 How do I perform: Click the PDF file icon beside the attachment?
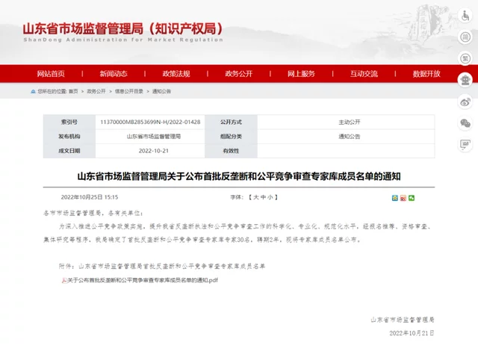pos(64,280)
